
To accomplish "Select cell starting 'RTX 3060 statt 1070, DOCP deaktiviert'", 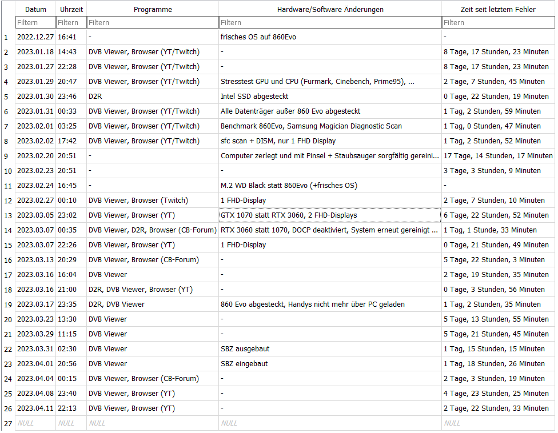I will (330, 230).
